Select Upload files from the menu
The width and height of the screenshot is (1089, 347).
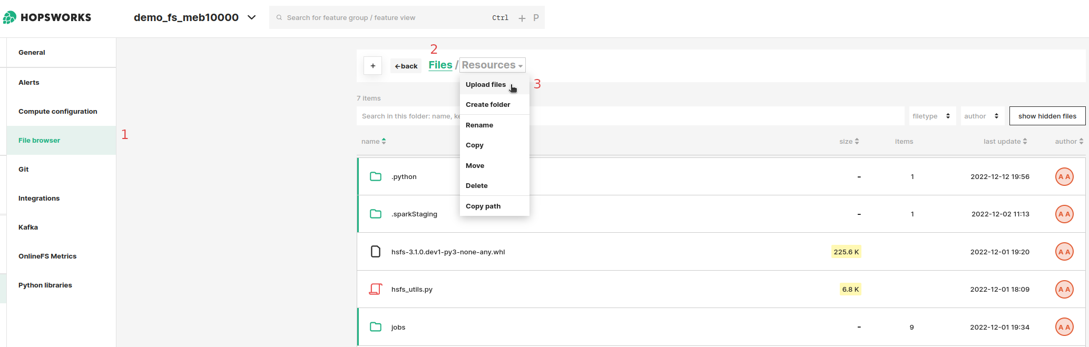pos(486,85)
